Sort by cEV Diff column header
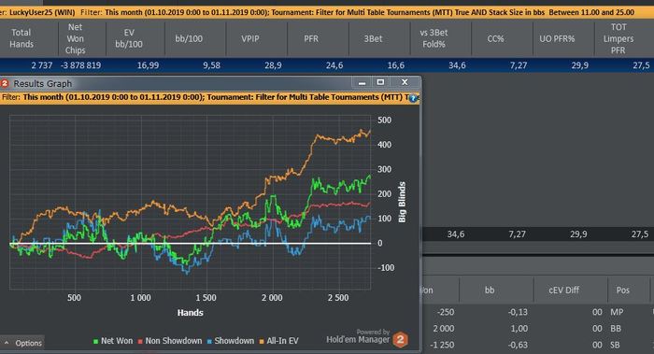This screenshot has width=654, height=354. 563,290
